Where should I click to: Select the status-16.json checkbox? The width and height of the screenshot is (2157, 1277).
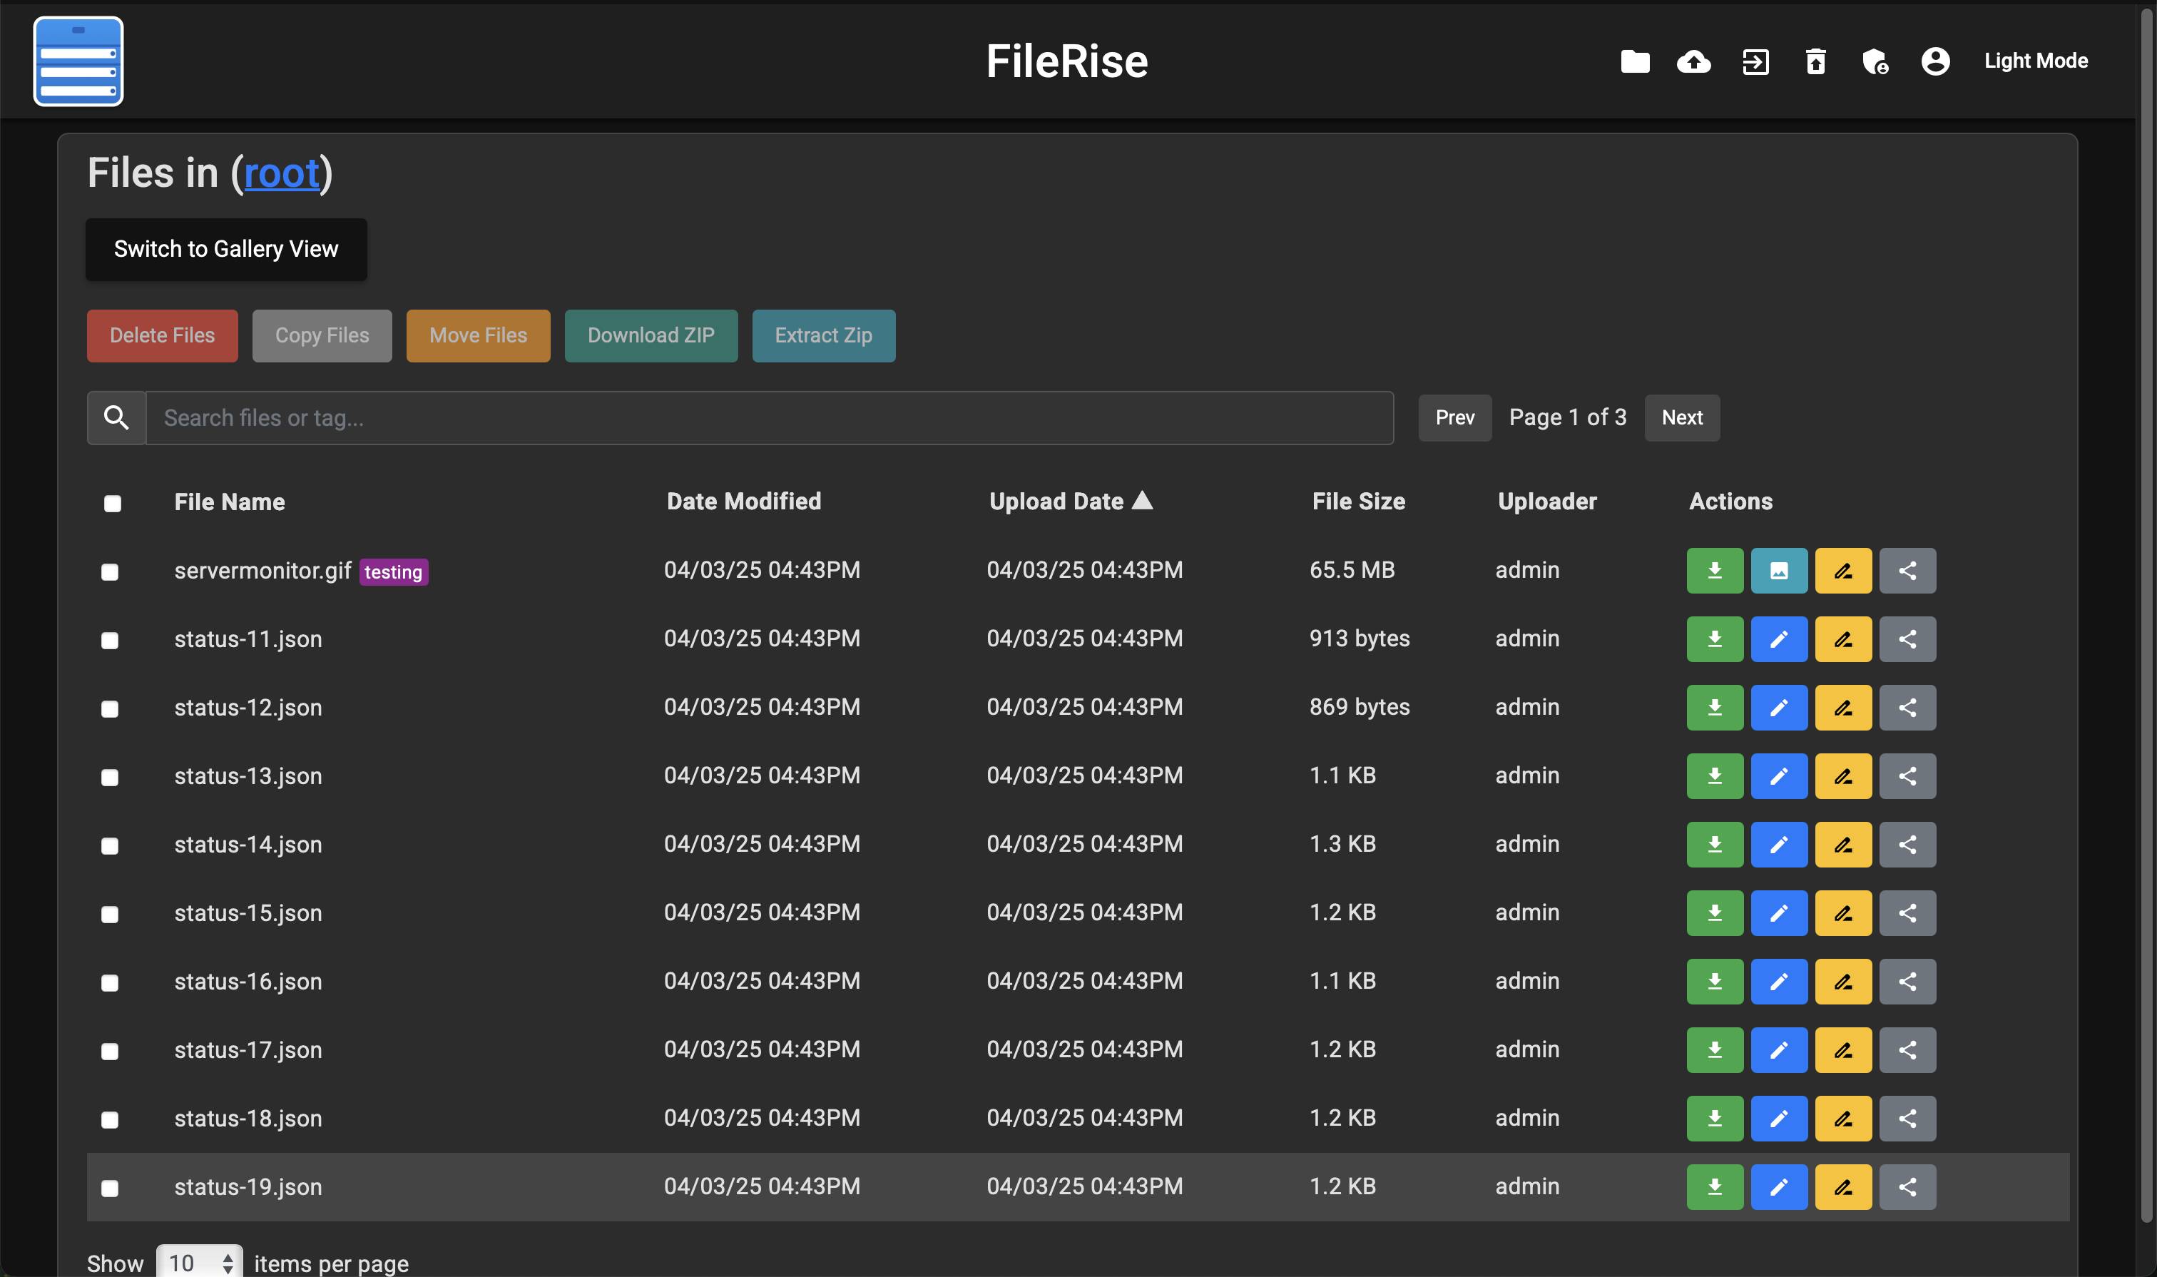110,982
